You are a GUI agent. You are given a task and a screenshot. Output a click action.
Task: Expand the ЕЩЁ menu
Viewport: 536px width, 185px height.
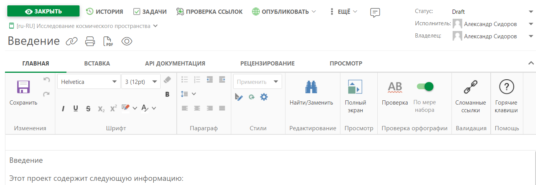(x=344, y=11)
